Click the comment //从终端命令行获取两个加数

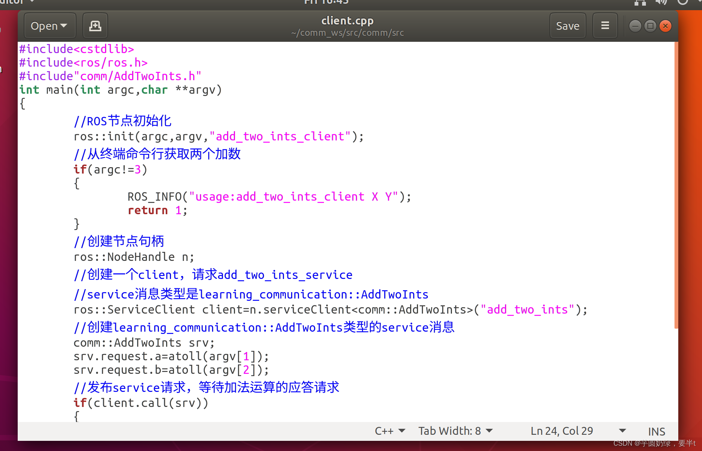[157, 154]
